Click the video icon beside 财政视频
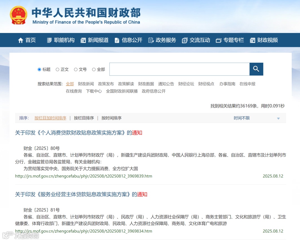Screen dimensions: 300x241 tap(252, 40)
